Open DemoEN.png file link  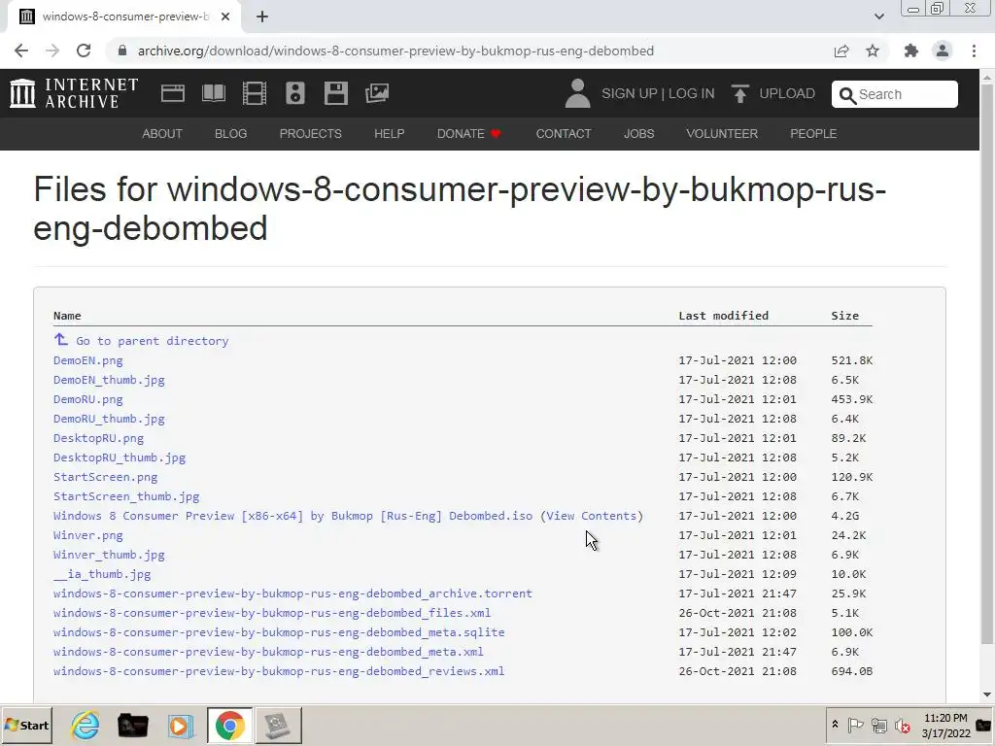tap(88, 360)
